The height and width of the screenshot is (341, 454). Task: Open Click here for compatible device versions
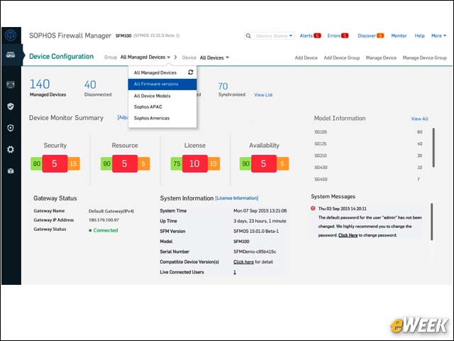(x=243, y=262)
